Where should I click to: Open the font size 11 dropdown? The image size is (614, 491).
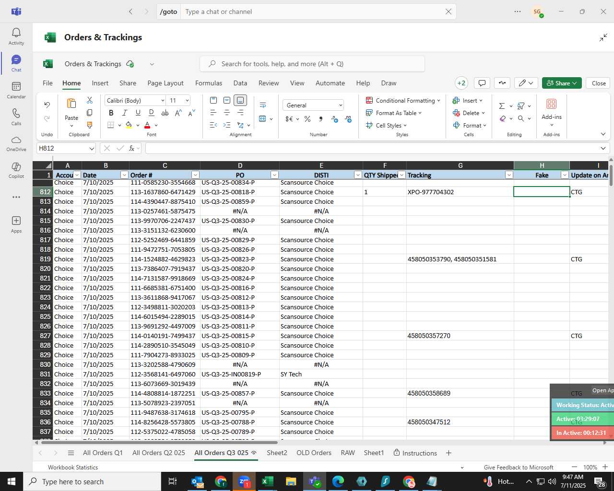tap(187, 100)
